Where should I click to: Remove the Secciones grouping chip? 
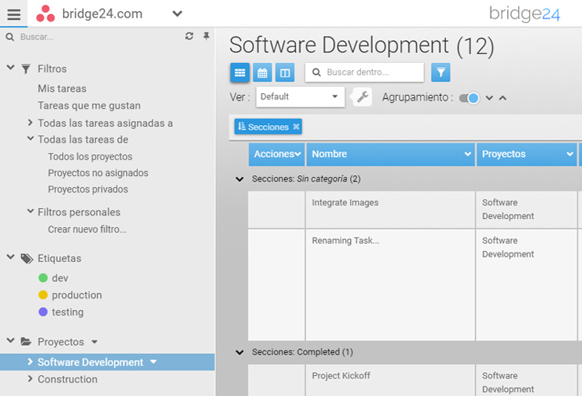tap(296, 127)
